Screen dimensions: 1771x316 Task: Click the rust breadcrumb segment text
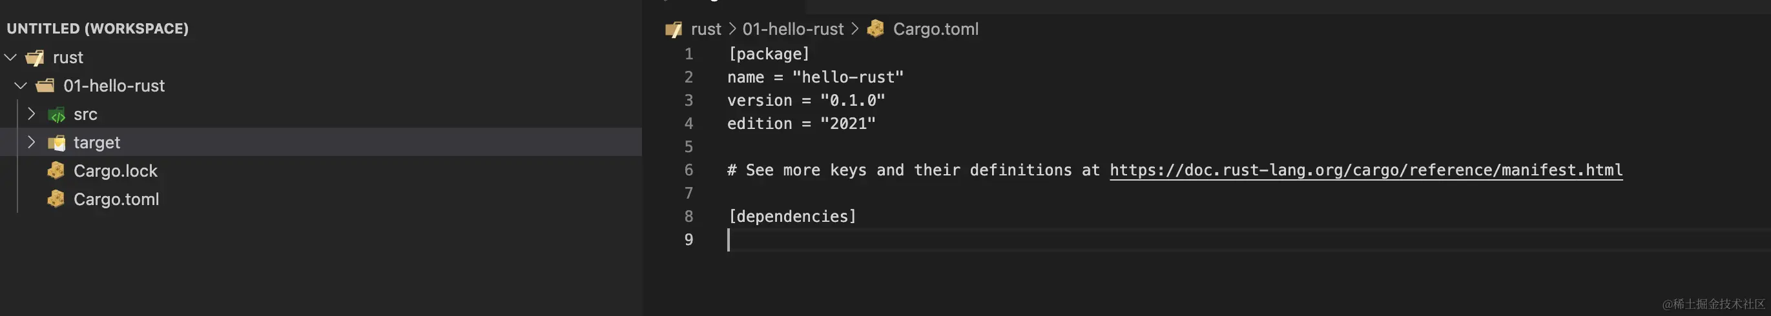[705, 29]
